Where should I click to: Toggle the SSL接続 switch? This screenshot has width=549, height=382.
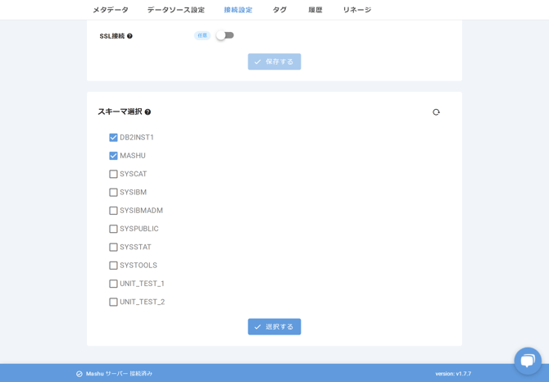pyautogui.click(x=225, y=35)
